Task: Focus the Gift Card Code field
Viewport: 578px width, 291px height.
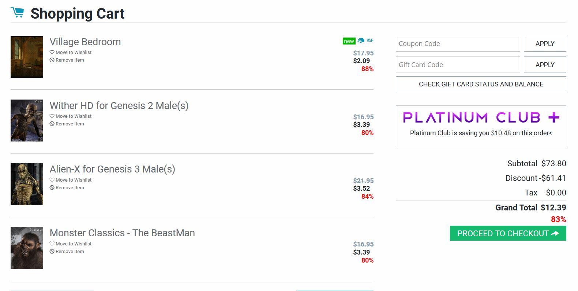Action: point(458,65)
